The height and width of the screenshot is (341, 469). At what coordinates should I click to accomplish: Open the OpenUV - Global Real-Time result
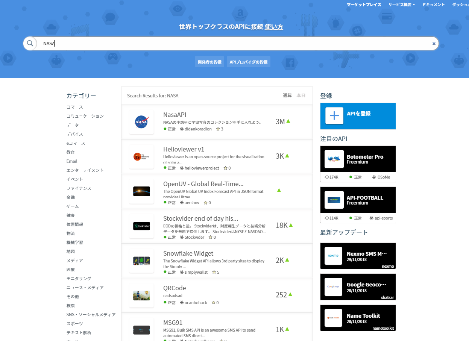point(203,184)
